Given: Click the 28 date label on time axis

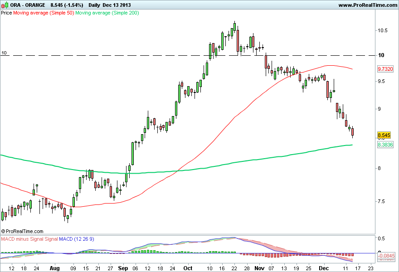Looking at the screenshot, I should click(247, 268).
